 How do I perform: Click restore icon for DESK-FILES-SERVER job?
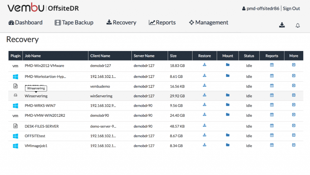pyautogui.click(x=205, y=125)
